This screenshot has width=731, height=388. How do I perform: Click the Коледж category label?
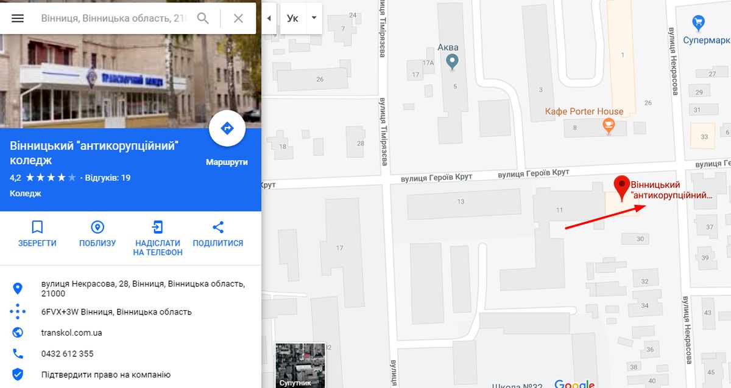coord(26,193)
